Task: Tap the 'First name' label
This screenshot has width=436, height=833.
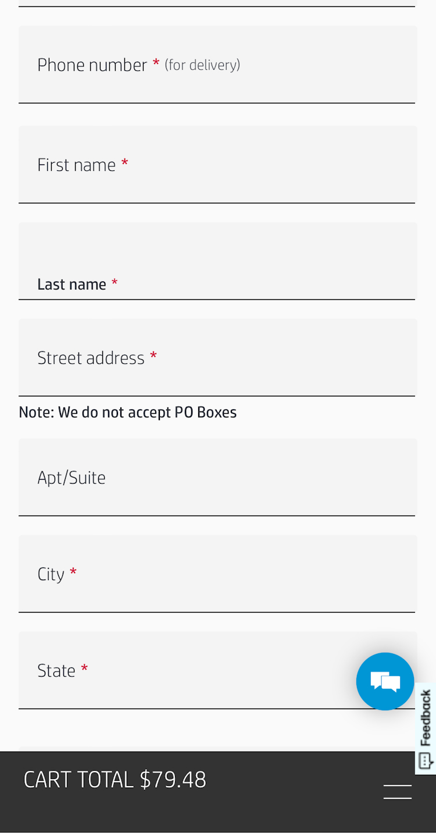Action: pos(76,165)
